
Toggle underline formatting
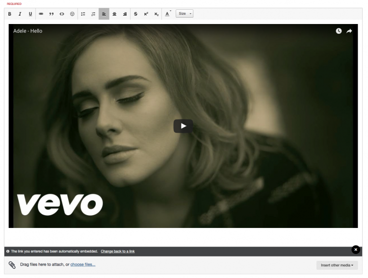pyautogui.click(x=30, y=14)
